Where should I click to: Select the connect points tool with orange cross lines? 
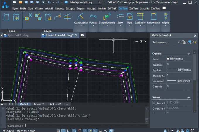point(38,17)
